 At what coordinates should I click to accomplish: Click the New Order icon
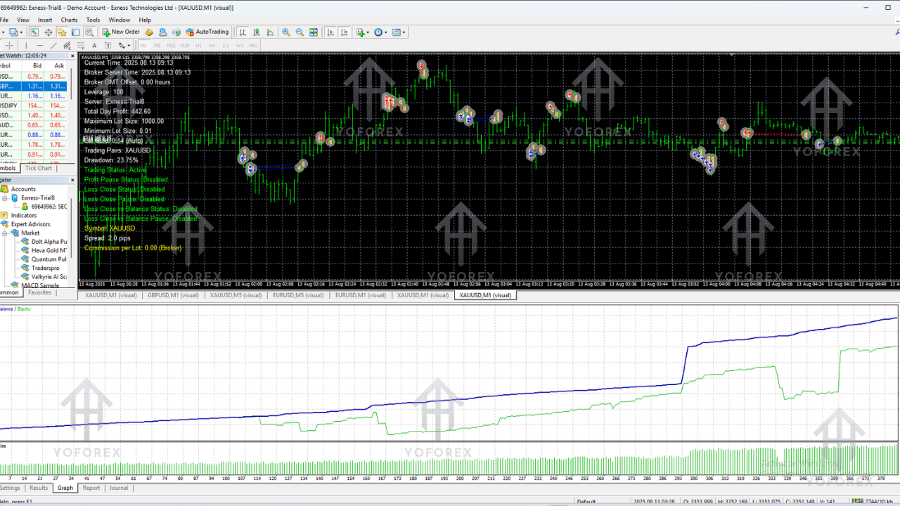point(106,32)
